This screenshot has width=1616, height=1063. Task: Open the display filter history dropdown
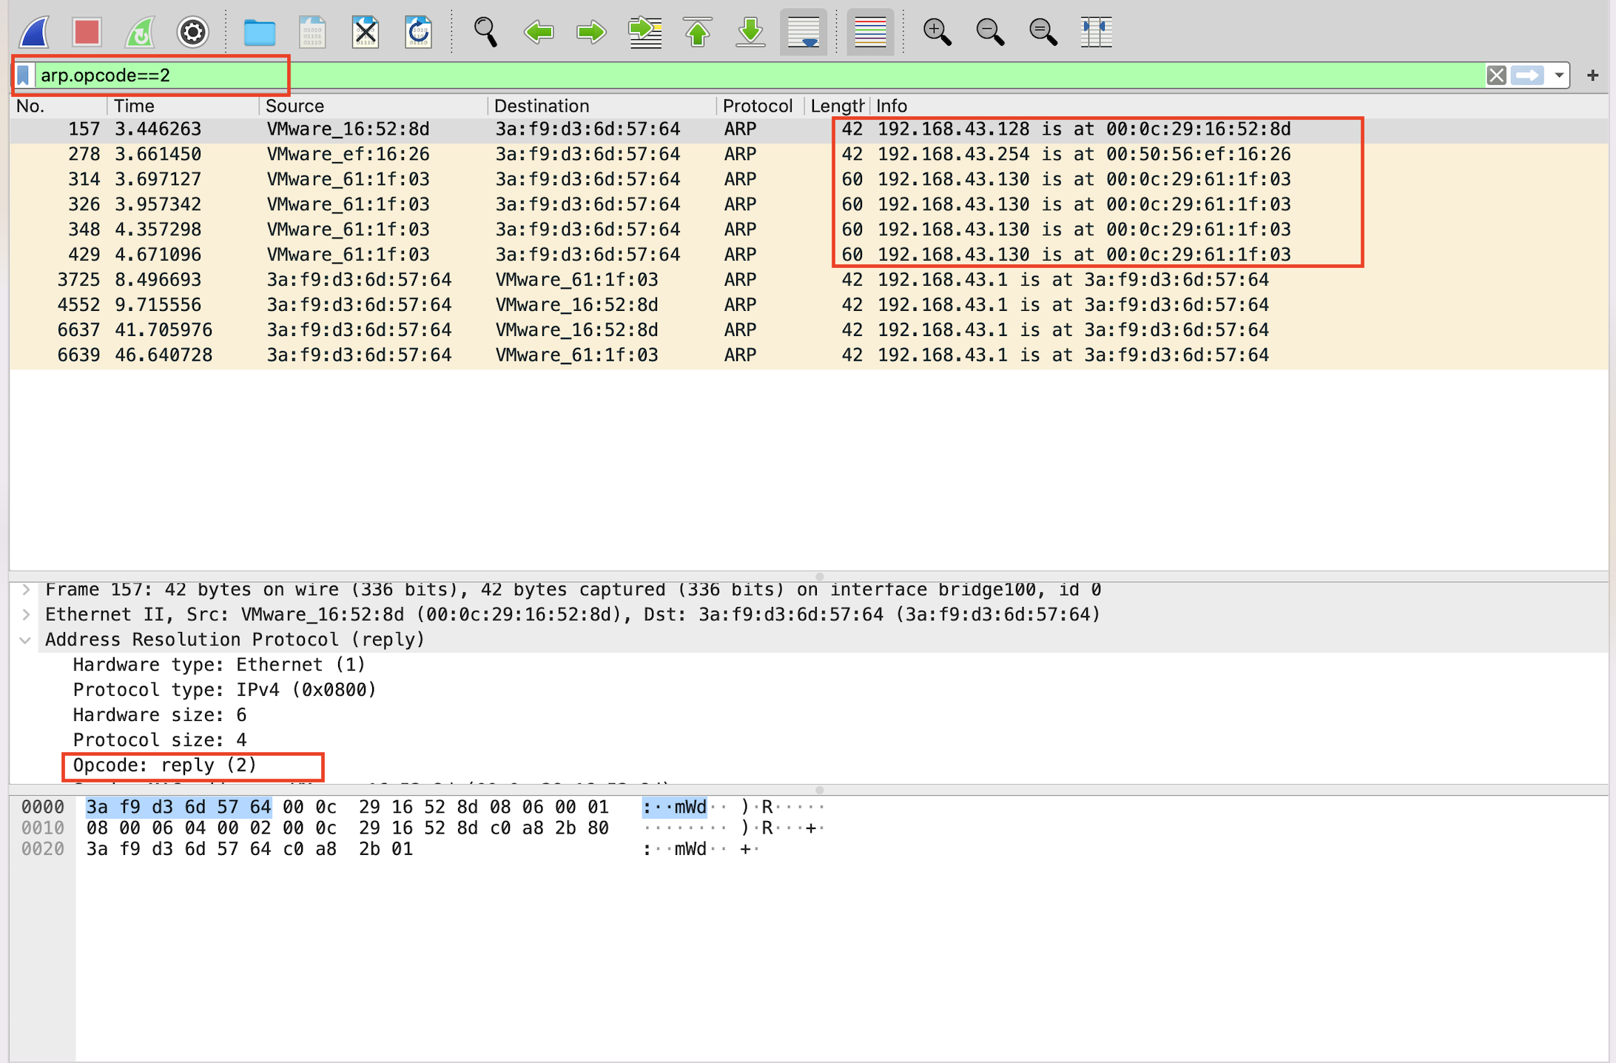1559,76
